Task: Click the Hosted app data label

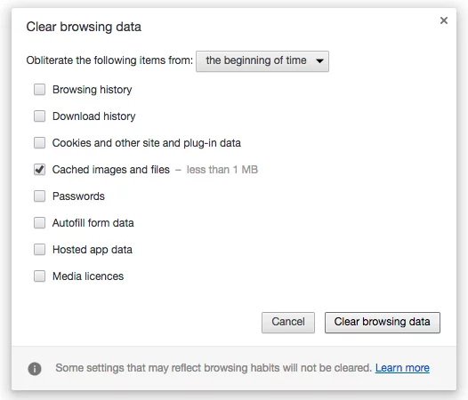Action: pos(93,250)
